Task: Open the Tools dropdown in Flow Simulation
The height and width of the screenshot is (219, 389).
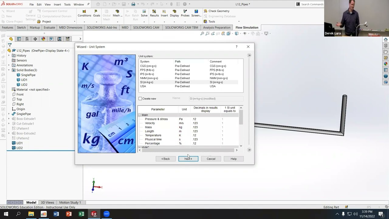Action: (239, 22)
